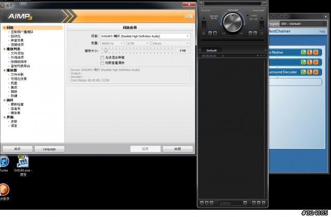Click the search icon below the playlist
This screenshot has height=217, width=331.
(x=212, y=203)
